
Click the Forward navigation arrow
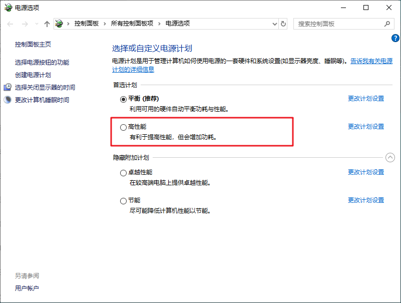tap(25, 24)
